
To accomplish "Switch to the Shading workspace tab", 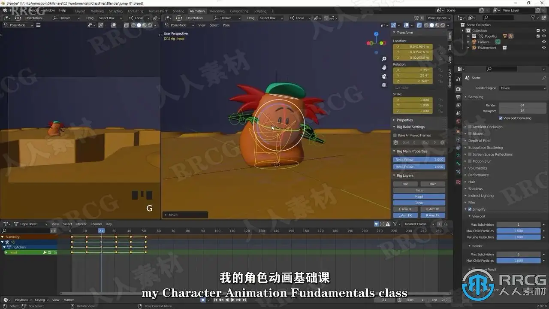I will point(178,11).
